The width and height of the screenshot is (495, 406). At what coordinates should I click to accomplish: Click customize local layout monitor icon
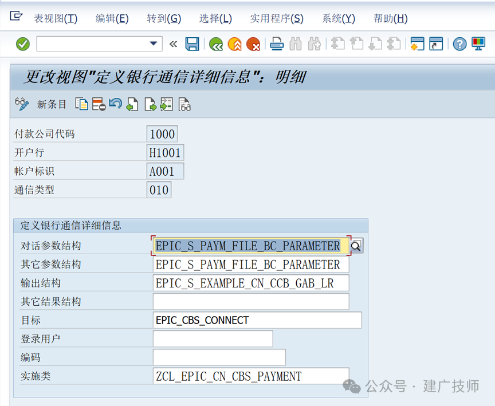478,44
